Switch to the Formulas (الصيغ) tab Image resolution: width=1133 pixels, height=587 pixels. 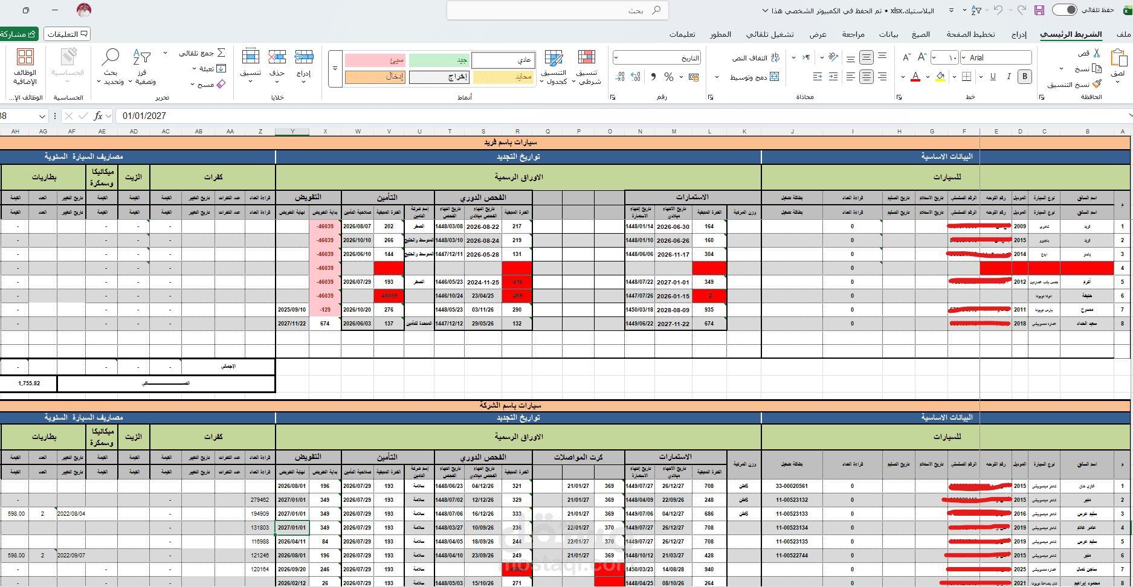921,34
